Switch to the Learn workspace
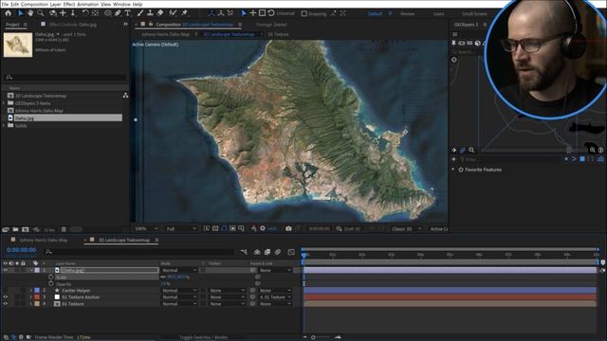Screen dimensions: 607x341 click(x=438, y=13)
